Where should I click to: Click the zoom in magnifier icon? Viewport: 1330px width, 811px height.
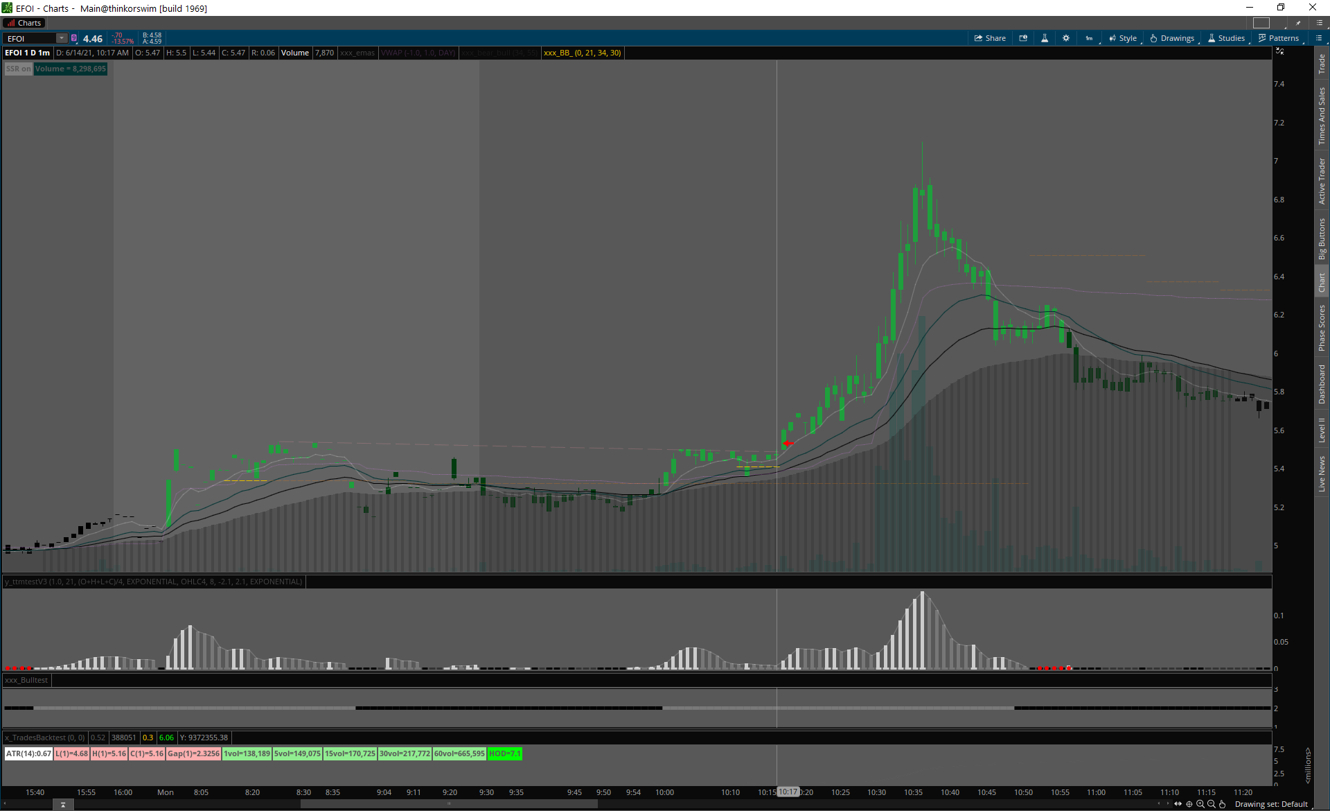[1200, 804]
